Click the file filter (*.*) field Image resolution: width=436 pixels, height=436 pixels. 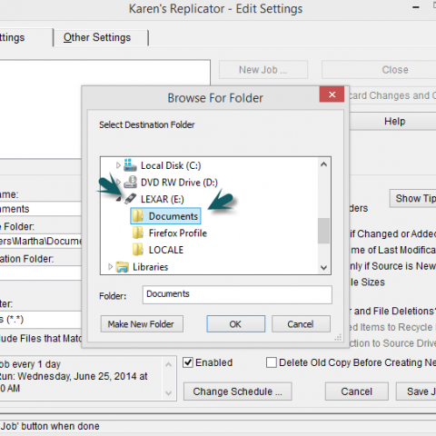pos(41,320)
